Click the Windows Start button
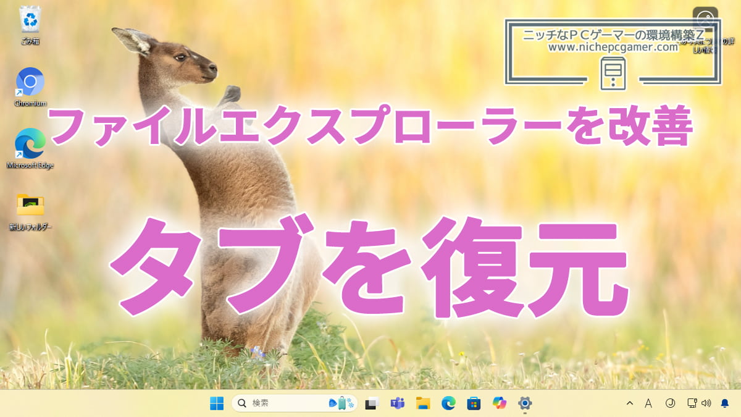741x417 pixels. point(217,403)
